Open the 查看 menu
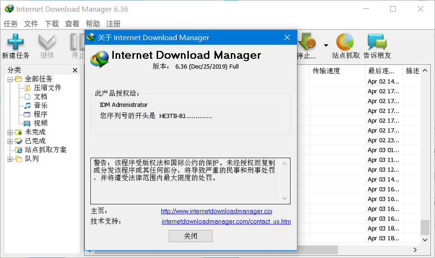The width and height of the screenshot is (435, 258). (72, 24)
